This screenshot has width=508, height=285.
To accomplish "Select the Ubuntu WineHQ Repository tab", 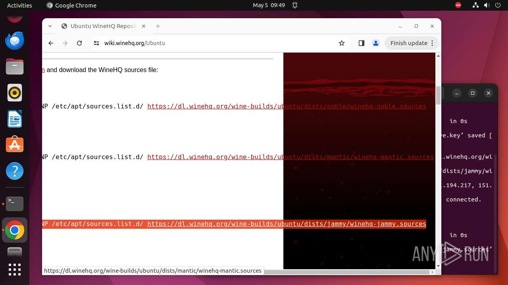I will (103, 26).
